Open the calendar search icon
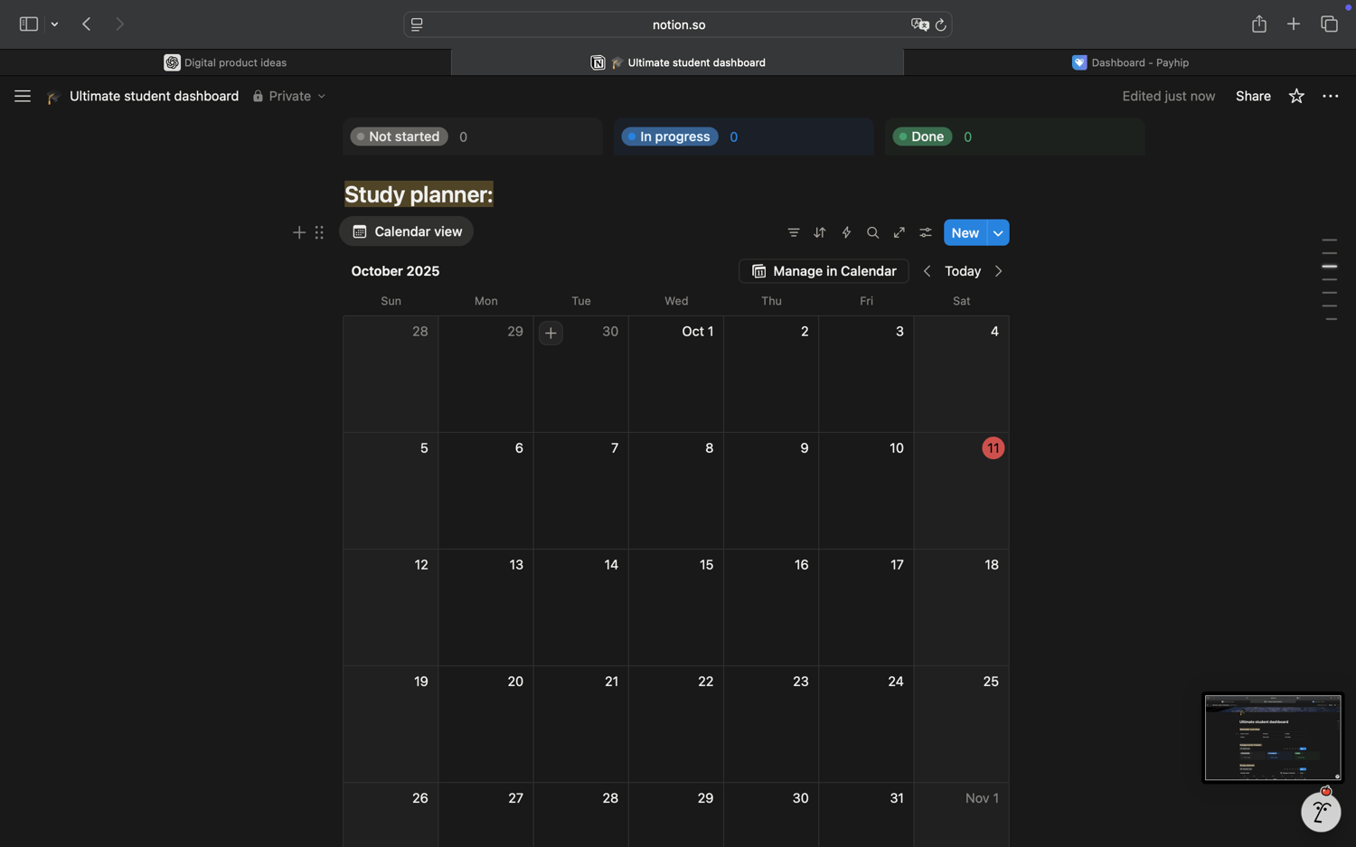Screen dimensions: 1356x847 coord(872,232)
